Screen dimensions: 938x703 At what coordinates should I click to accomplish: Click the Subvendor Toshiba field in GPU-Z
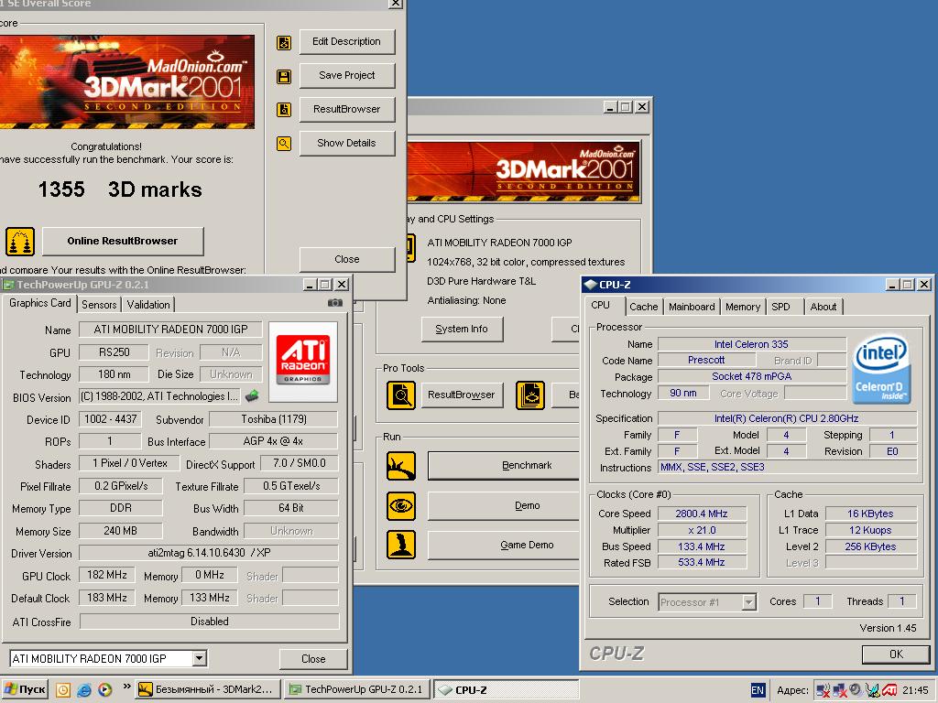[x=273, y=419]
